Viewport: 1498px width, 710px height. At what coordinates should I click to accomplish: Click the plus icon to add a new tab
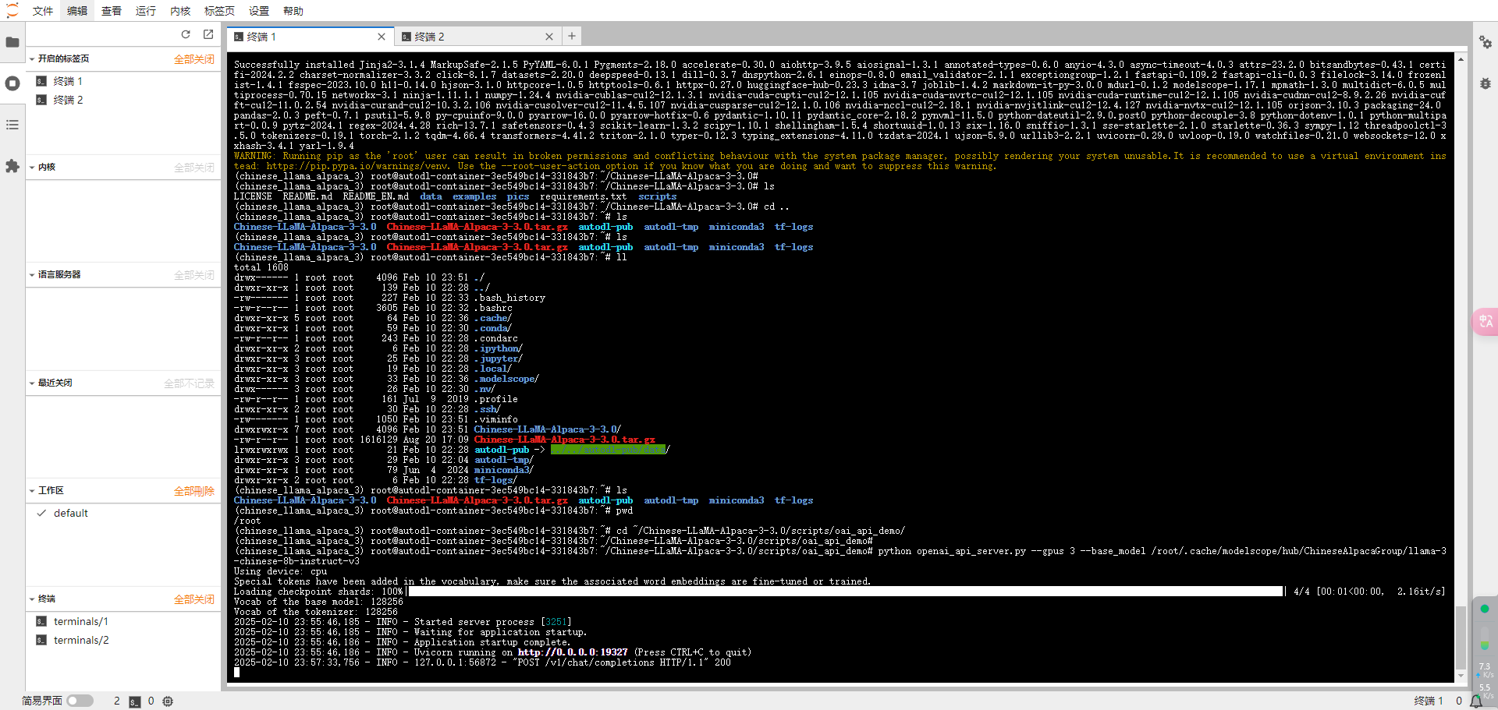572,36
